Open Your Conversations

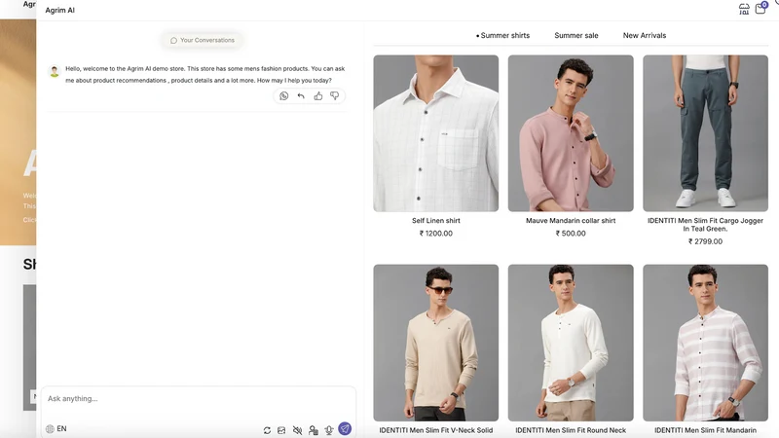pyautogui.click(x=203, y=40)
